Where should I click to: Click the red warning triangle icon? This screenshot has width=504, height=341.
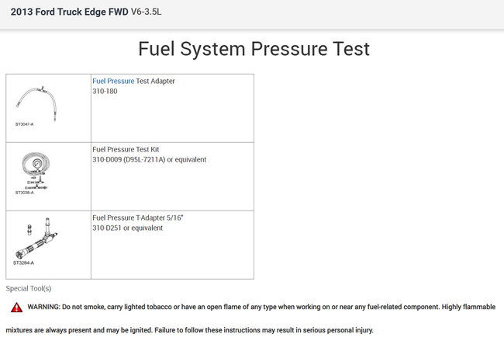16,308
